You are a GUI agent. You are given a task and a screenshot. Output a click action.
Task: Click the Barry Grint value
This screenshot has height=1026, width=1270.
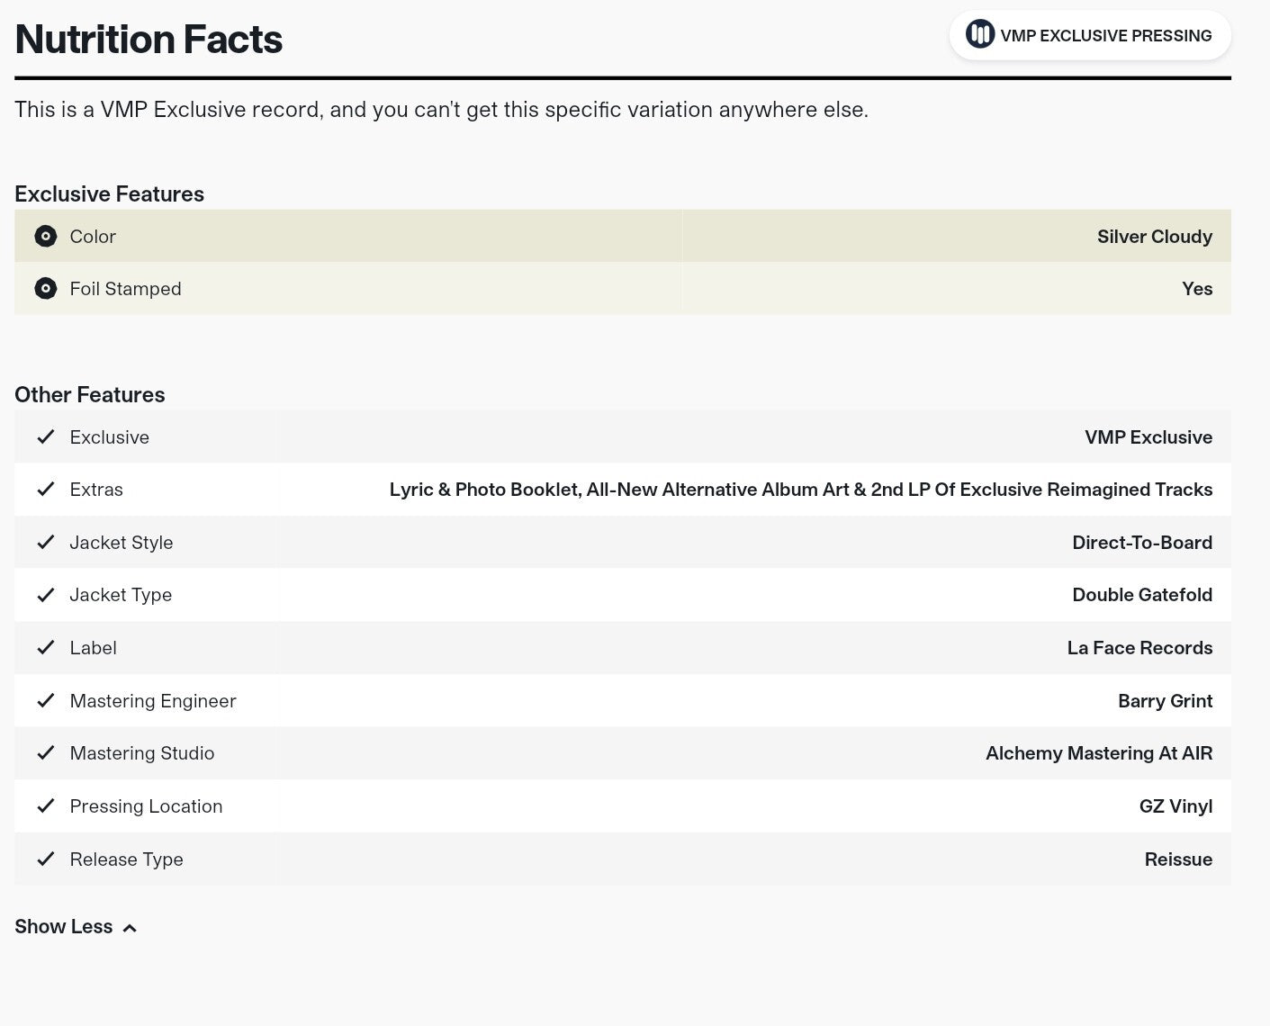click(1166, 701)
